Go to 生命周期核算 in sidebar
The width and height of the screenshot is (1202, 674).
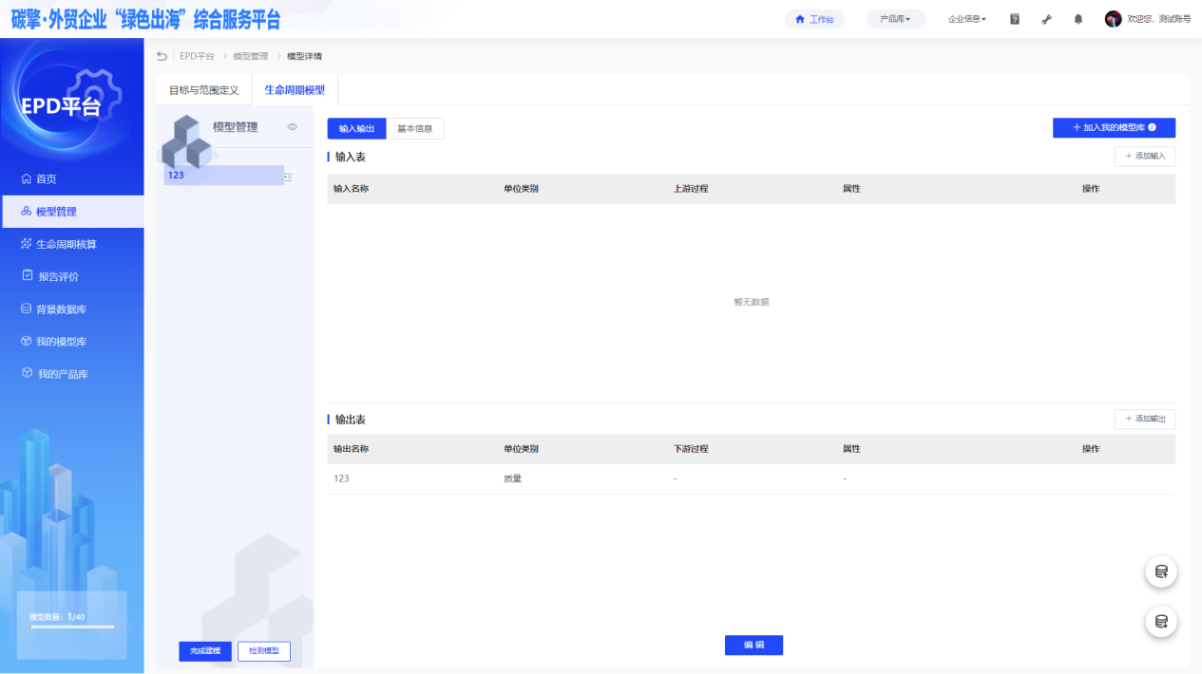pyautogui.click(x=66, y=244)
